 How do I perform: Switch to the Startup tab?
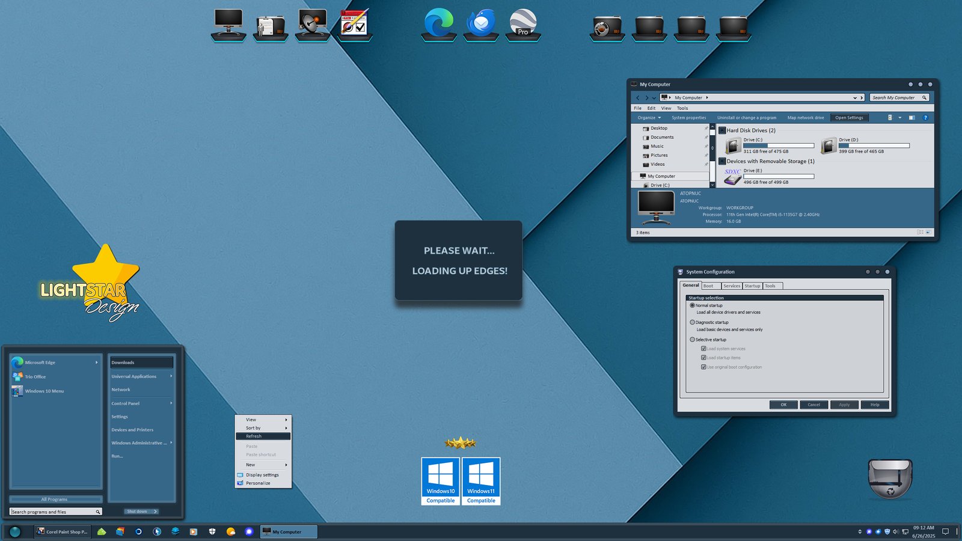click(x=752, y=286)
